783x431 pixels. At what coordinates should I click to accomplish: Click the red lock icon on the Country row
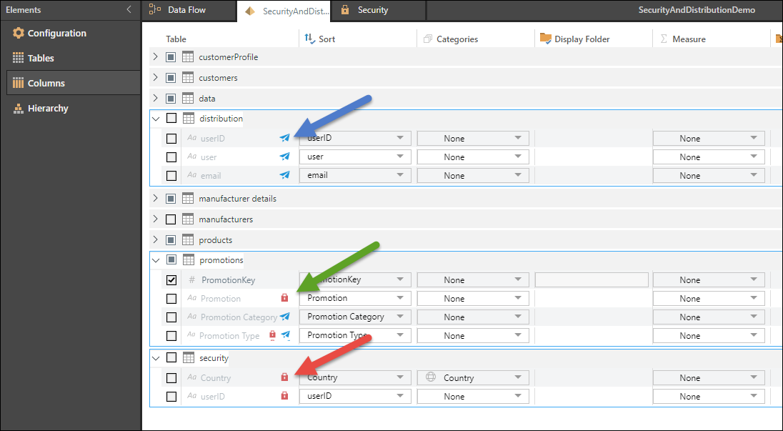click(x=284, y=377)
